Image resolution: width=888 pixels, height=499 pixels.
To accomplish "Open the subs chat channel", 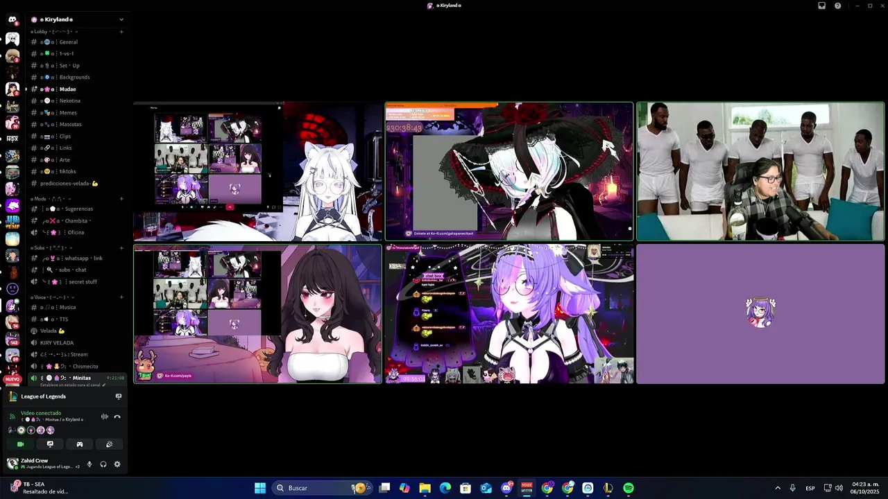I will [77, 270].
